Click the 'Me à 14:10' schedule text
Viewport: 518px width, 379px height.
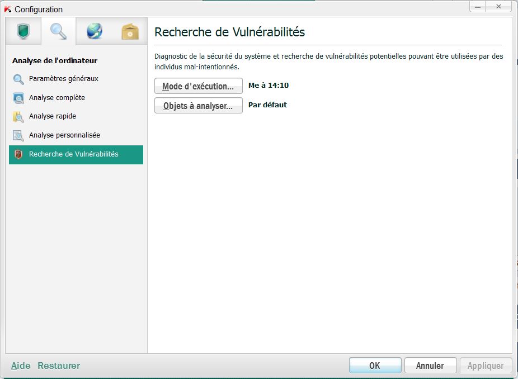269,85
